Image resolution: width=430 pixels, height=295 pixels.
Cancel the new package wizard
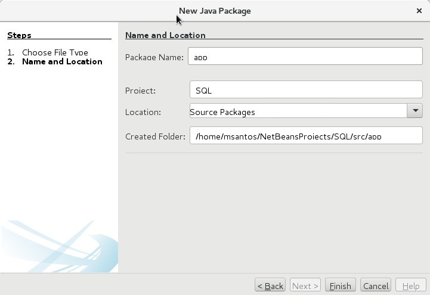click(376, 285)
